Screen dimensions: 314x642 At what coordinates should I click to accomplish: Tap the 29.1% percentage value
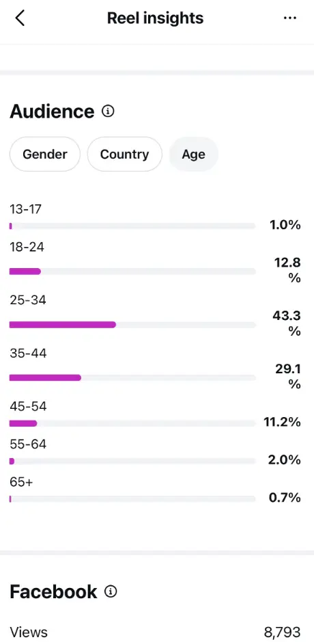288,376
